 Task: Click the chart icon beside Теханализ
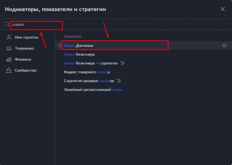click(x=9, y=49)
